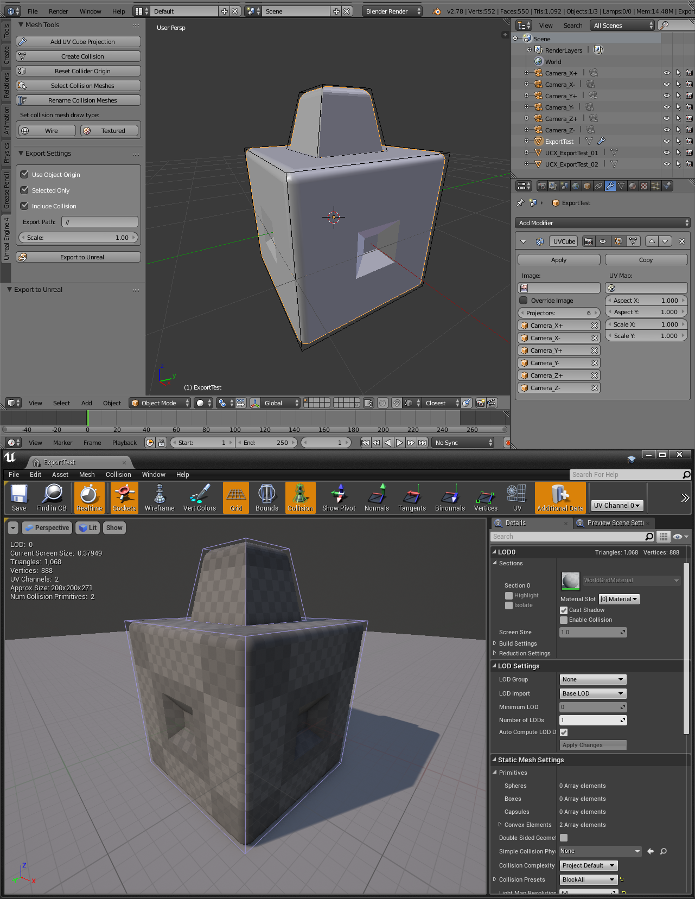Toggle Collision display in Unreal toolbar
The width and height of the screenshot is (695, 899).
point(301,498)
